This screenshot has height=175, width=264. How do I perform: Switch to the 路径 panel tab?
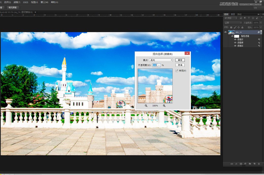(239, 14)
